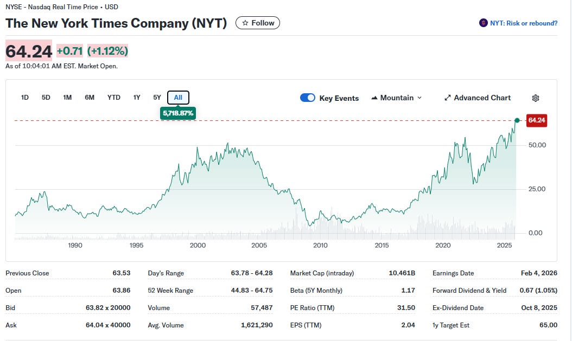Click the star icon in Follow button
The image size is (572, 341).
245,23
